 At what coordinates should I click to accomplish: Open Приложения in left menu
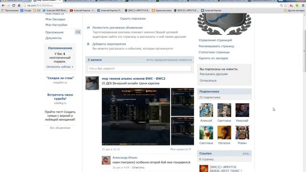click(54, 32)
